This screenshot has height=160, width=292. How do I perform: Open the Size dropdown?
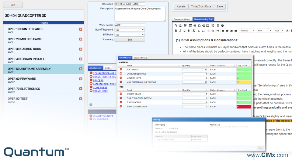(x=279, y=31)
